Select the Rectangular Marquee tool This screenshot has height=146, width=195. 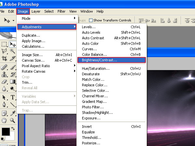[4, 44]
